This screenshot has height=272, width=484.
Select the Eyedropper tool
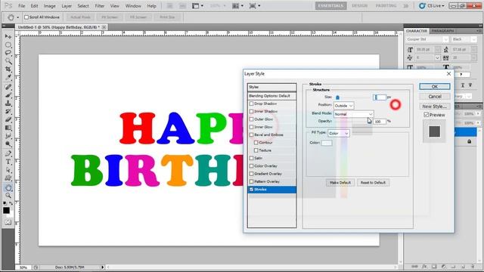[8, 77]
